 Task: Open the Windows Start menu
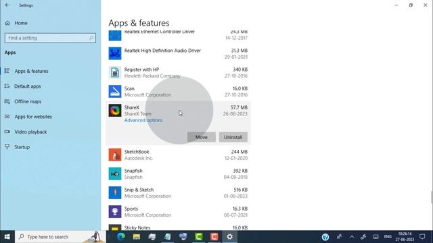7,237
